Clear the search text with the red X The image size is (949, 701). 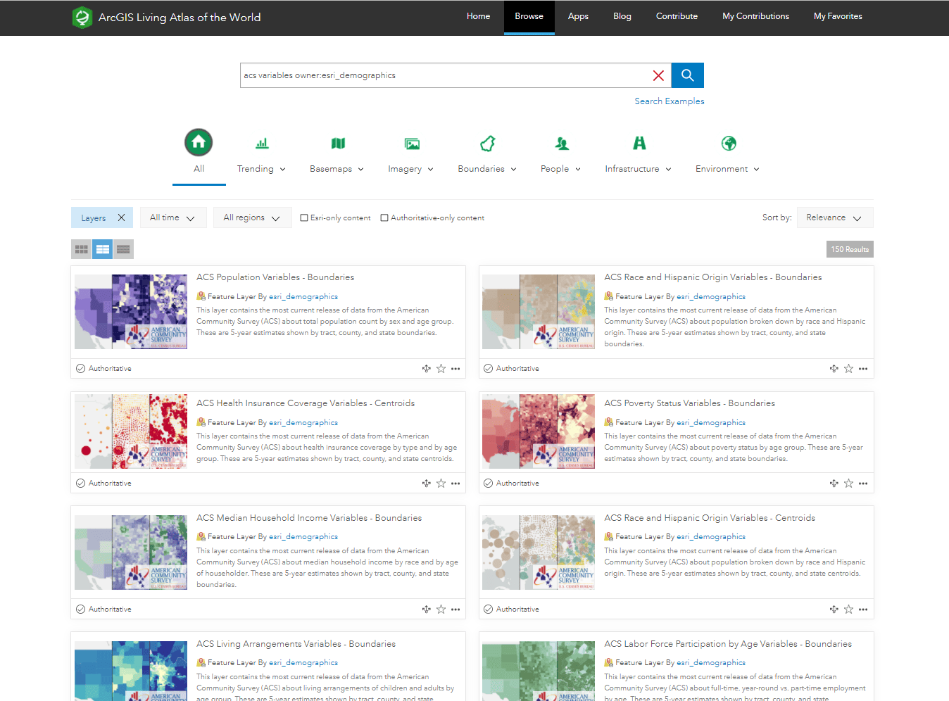[x=658, y=75]
